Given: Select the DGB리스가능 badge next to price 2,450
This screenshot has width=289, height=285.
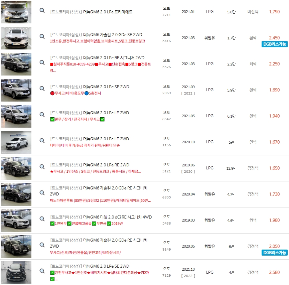Looking at the screenshot, I should click(x=274, y=44).
